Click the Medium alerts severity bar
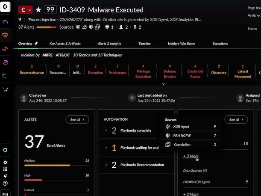 tap(47, 165)
